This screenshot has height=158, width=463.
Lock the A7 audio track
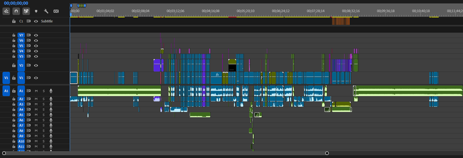14,126
